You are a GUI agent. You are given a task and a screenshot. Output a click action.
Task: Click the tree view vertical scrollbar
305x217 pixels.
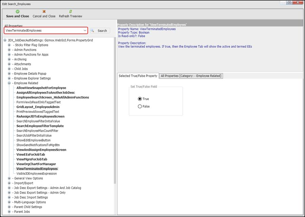coord(115,111)
